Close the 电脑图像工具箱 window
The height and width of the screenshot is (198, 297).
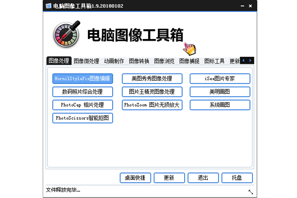(250, 6)
